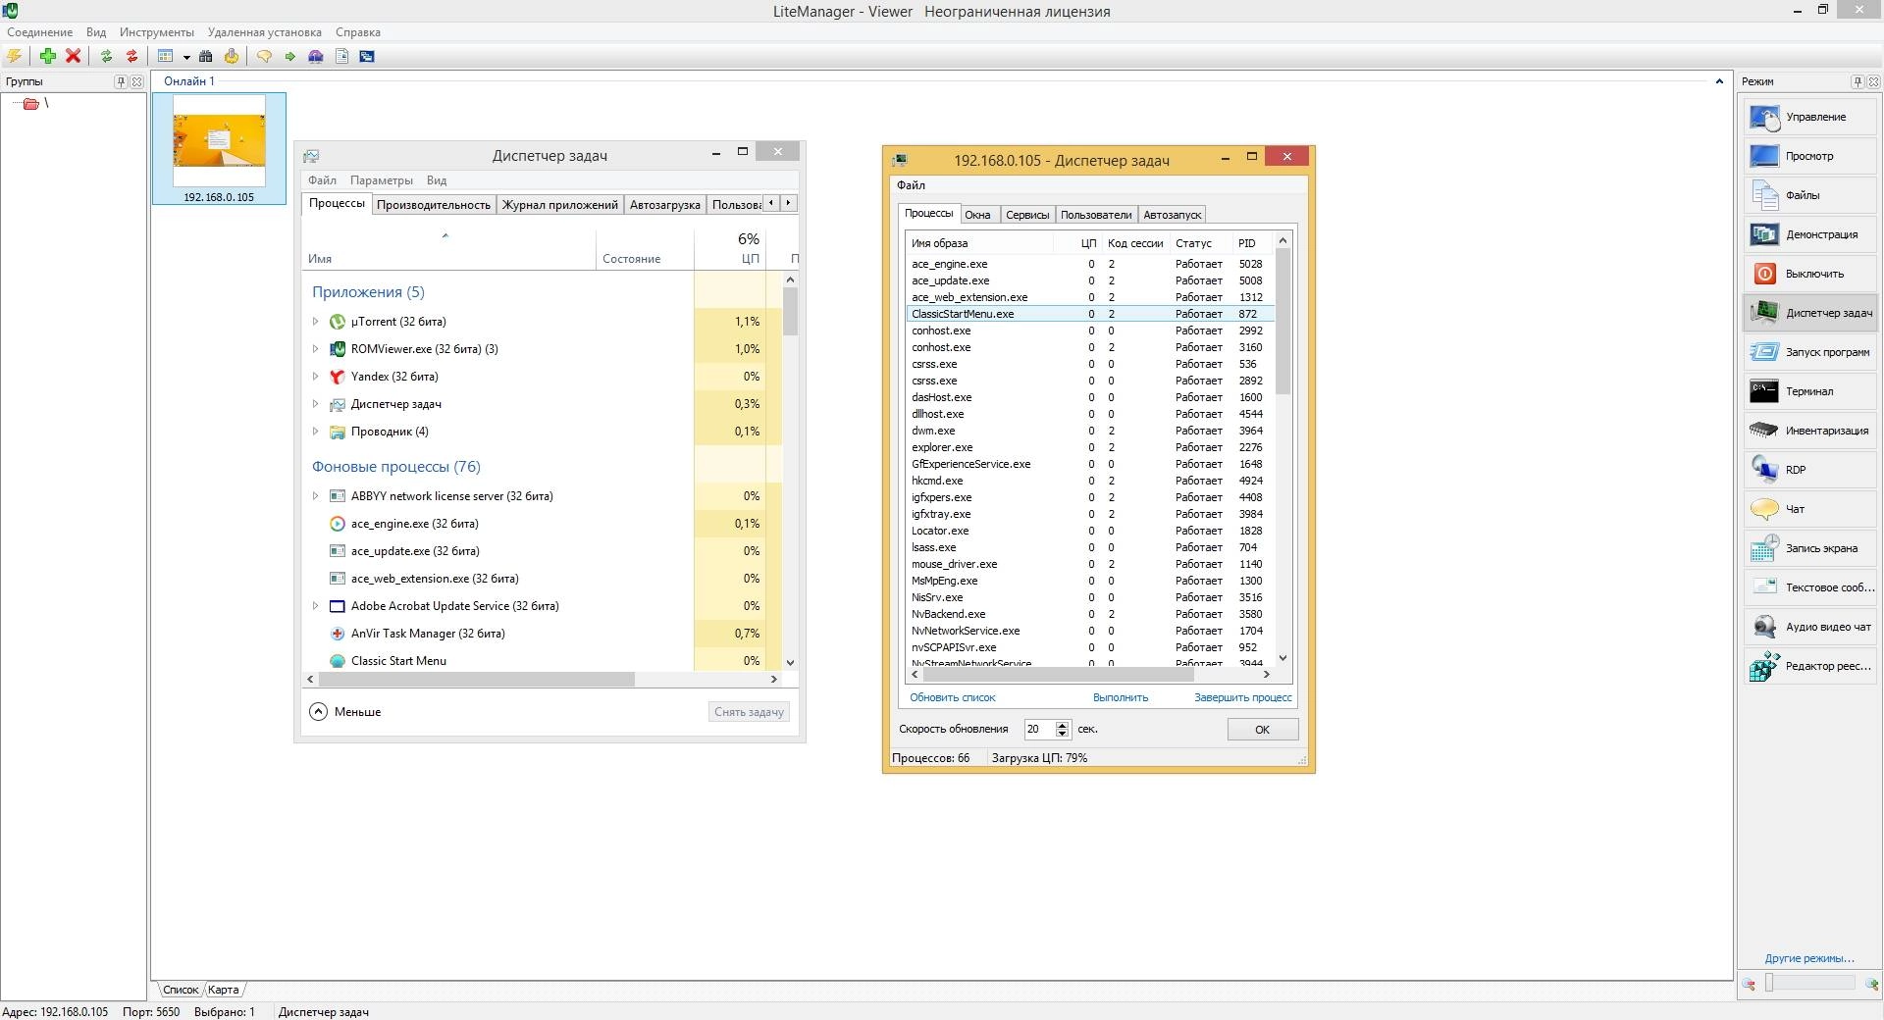Expand the ROMViewer.exe process row
1884x1020 pixels.
[x=315, y=349]
